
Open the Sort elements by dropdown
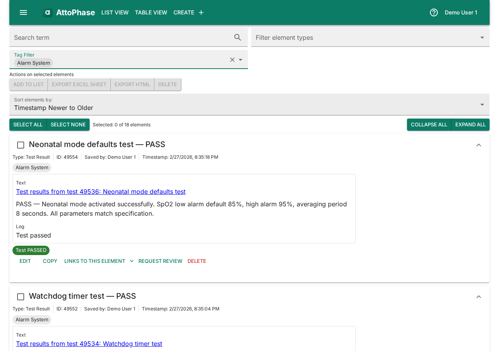(482, 104)
